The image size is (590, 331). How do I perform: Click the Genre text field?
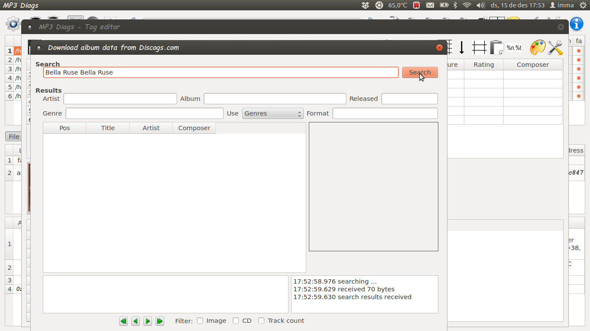tap(145, 113)
